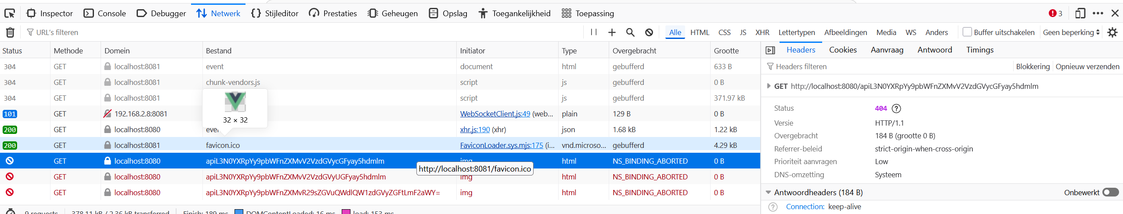The width and height of the screenshot is (1123, 214).
Task: Enable the Buffer uitschakelen checkbox
Action: coord(967,32)
